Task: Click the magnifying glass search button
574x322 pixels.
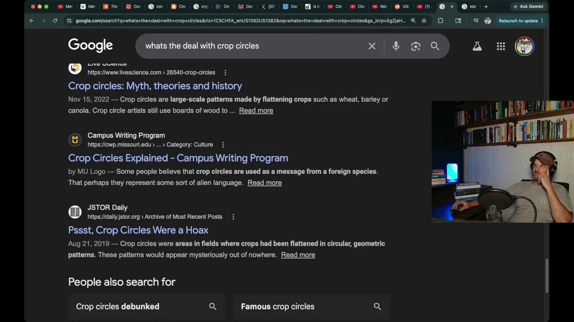Action: [x=435, y=46]
